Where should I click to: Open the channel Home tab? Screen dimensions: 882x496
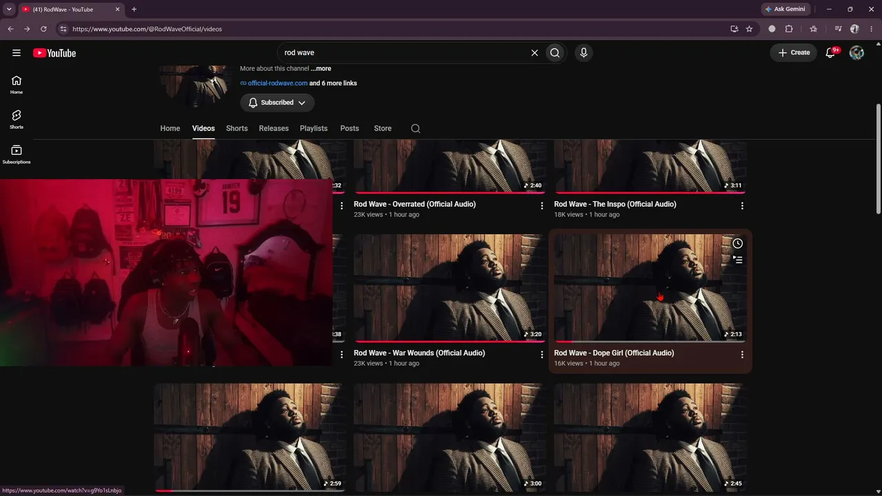coord(170,129)
